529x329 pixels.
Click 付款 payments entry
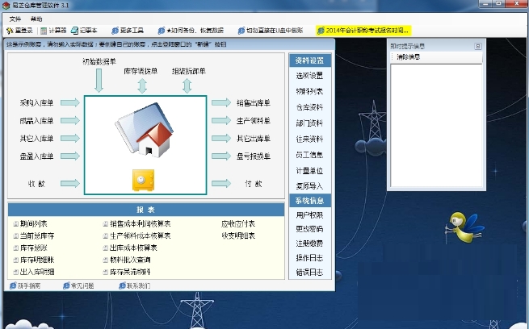[254, 184]
